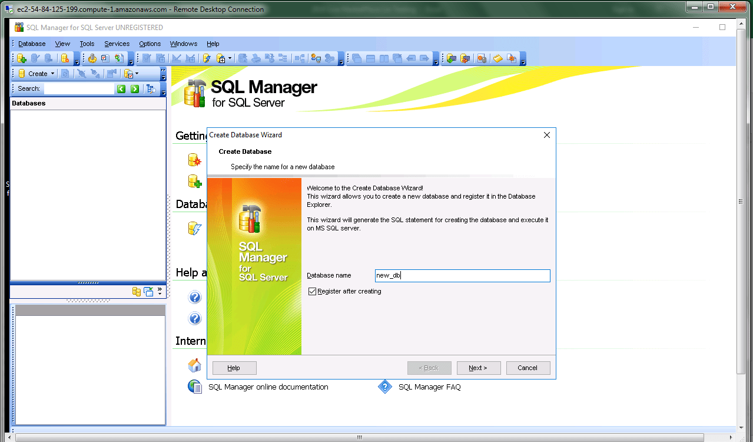Click inside the Database name input field
This screenshot has width=753, height=442.
pos(462,275)
